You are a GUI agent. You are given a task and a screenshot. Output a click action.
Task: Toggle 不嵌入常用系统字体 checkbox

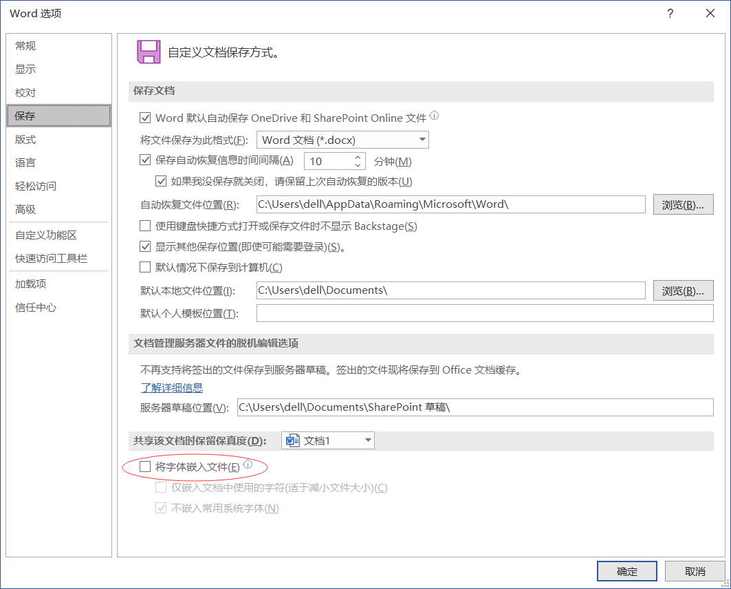tap(161, 508)
